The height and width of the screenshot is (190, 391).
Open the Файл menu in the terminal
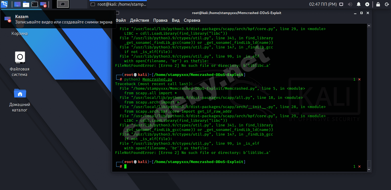click(x=121, y=20)
